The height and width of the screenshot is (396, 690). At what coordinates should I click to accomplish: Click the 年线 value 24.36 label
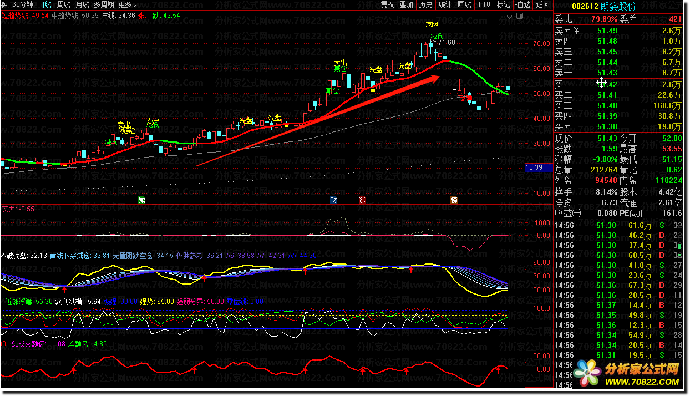tap(119, 16)
